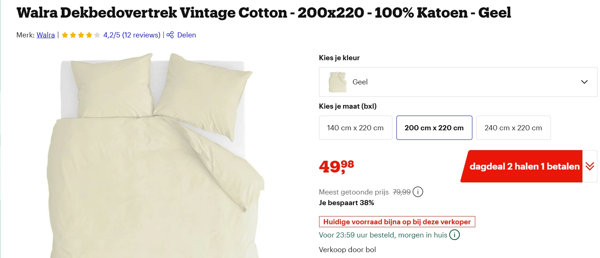The image size is (600, 258).
Task: Click the small yellow duvet swatch in color box
Action: point(337,82)
